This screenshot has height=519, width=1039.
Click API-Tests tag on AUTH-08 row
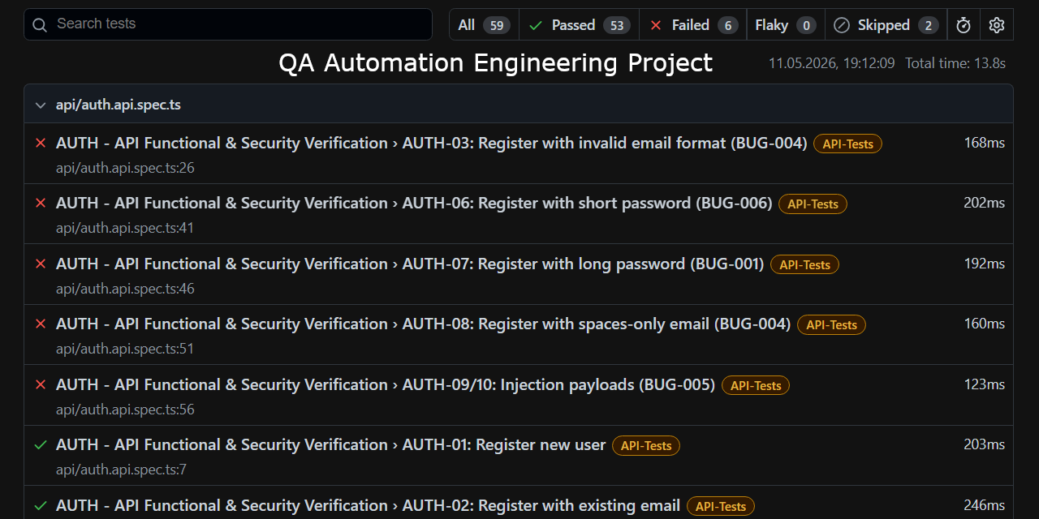tap(831, 325)
